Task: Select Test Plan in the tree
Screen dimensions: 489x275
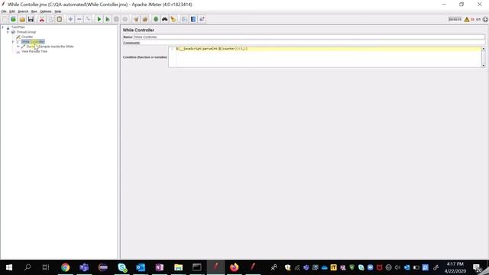Action: point(18,27)
